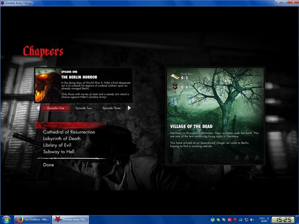The height and width of the screenshot is (224, 299).
Task: Go to the previous episode with left arrow
Action: pos(38,108)
